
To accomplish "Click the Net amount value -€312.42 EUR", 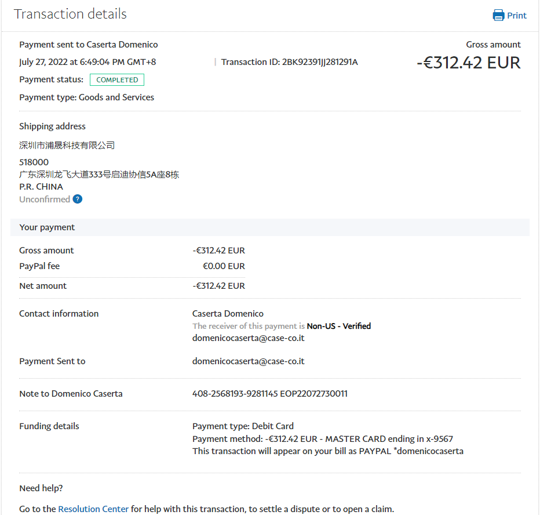I will point(218,286).
